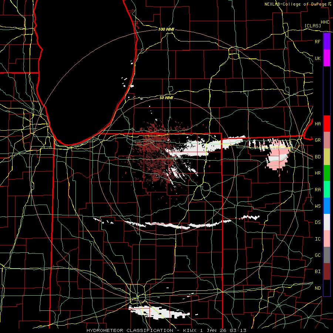Click the RF legend label
The height and width of the screenshot is (333, 333).
coord(317,41)
